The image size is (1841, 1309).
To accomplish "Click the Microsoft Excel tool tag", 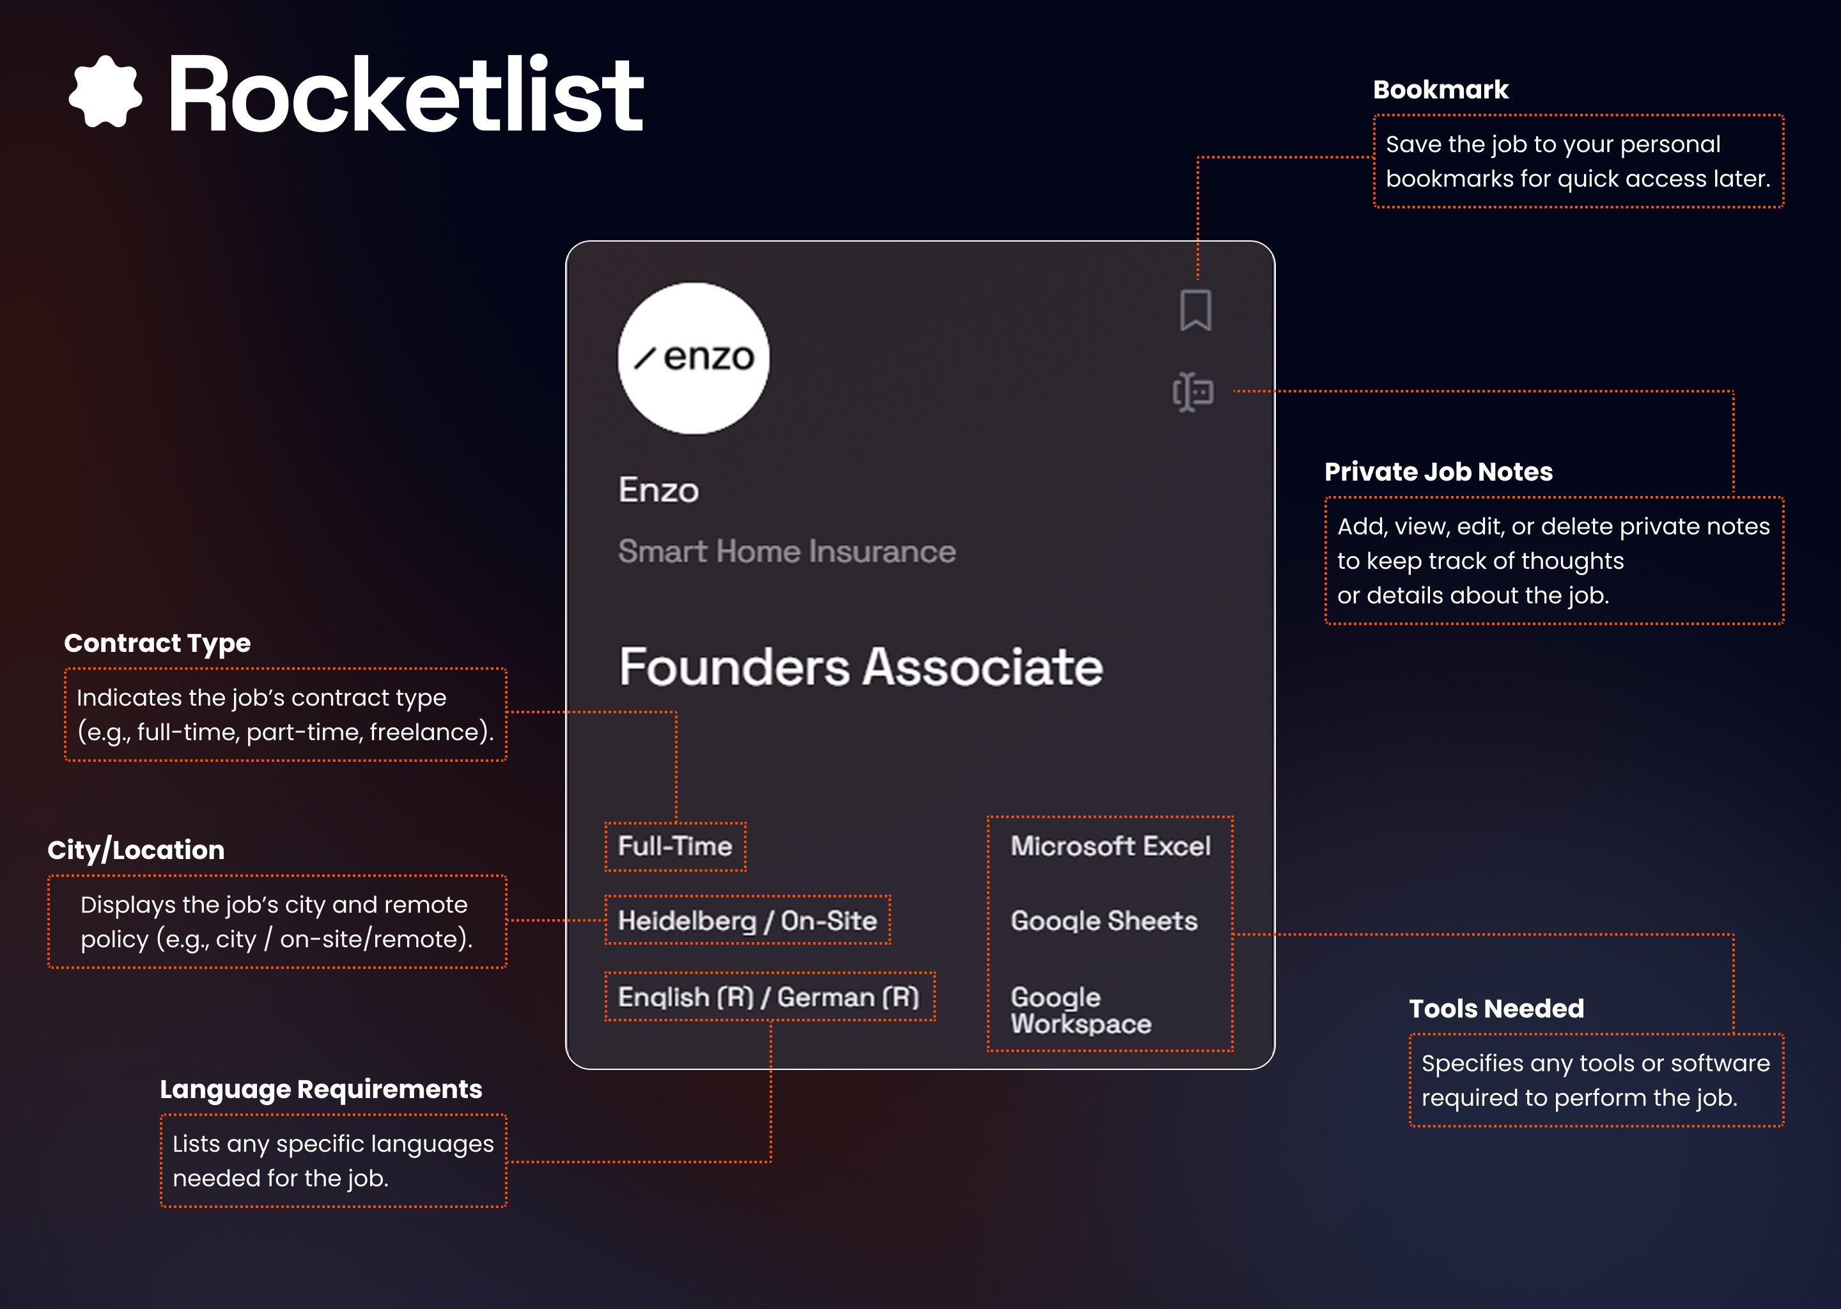I will tap(1111, 846).
